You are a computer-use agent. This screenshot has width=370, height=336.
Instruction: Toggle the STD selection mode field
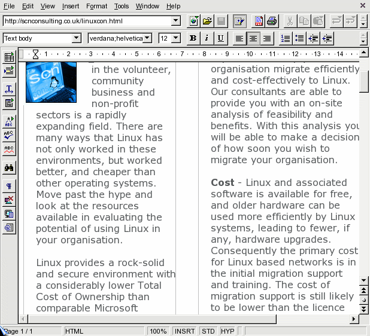(208, 331)
